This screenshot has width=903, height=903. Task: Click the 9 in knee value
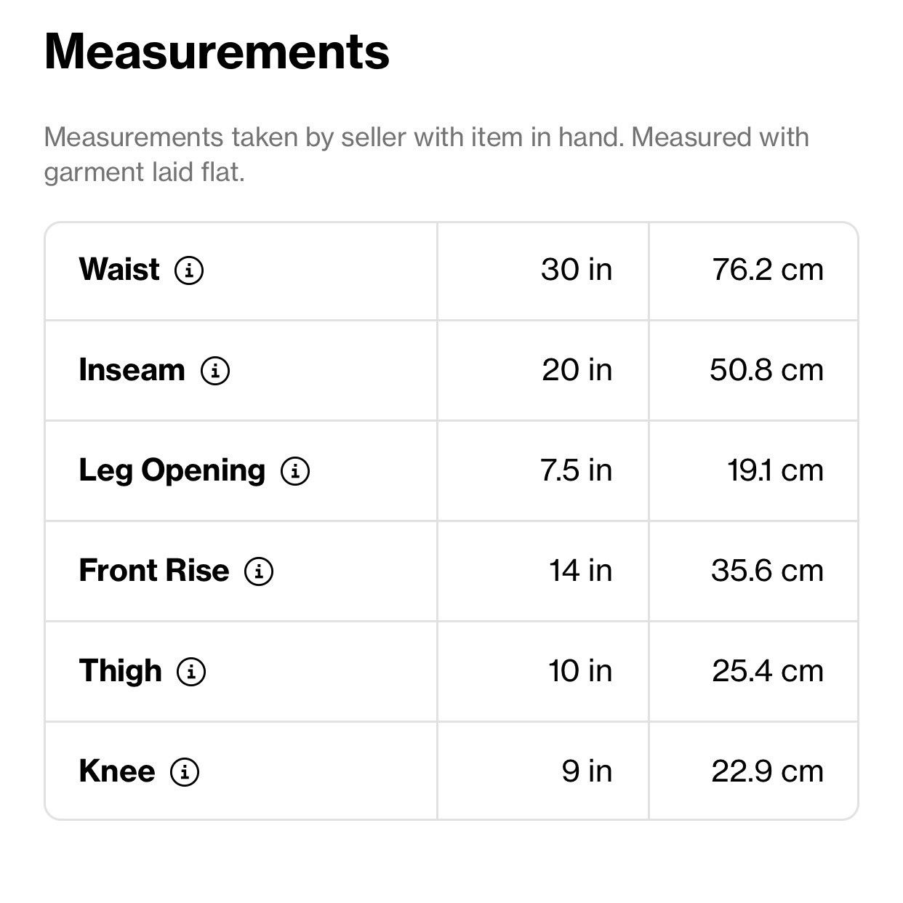click(x=587, y=771)
